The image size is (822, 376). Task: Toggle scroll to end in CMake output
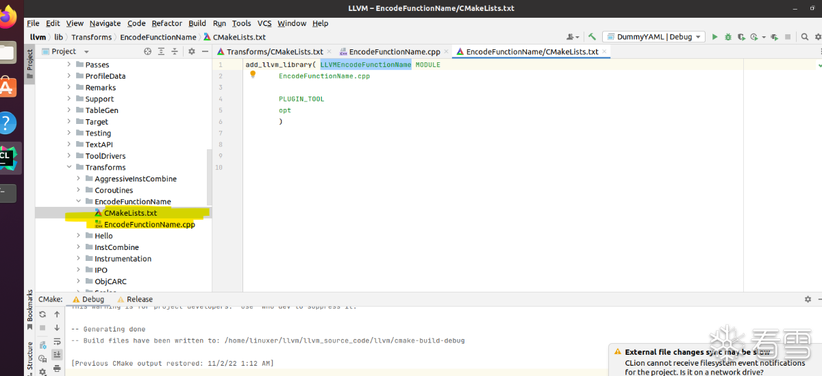[58, 354]
